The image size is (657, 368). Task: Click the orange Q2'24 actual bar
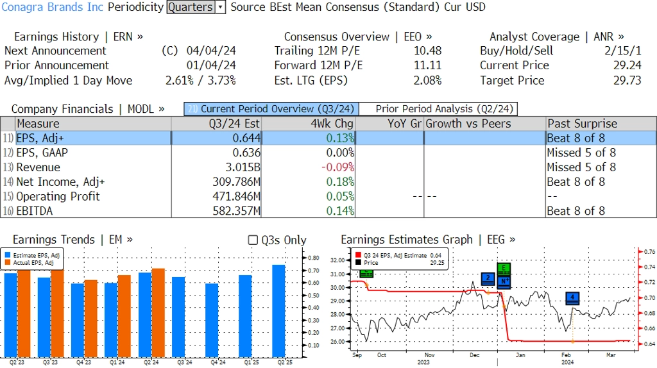point(158,313)
